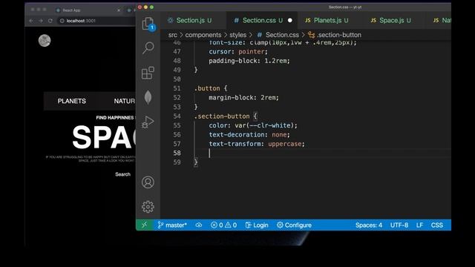Switch to the Space.js tab
475x267 pixels.
(x=391, y=20)
